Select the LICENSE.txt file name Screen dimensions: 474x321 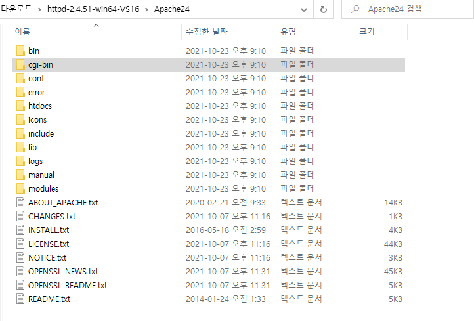pos(49,244)
